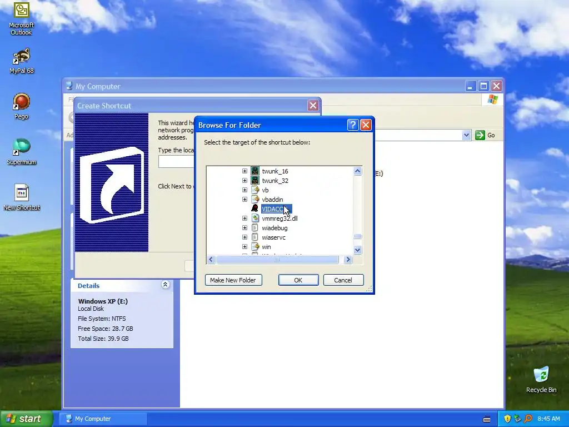Expand the vb tree node
Image resolution: width=569 pixels, height=427 pixels.
pos(244,190)
